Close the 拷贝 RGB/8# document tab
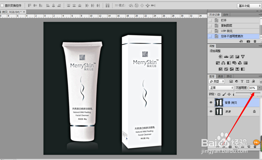The image size is (262, 160). click(24, 12)
